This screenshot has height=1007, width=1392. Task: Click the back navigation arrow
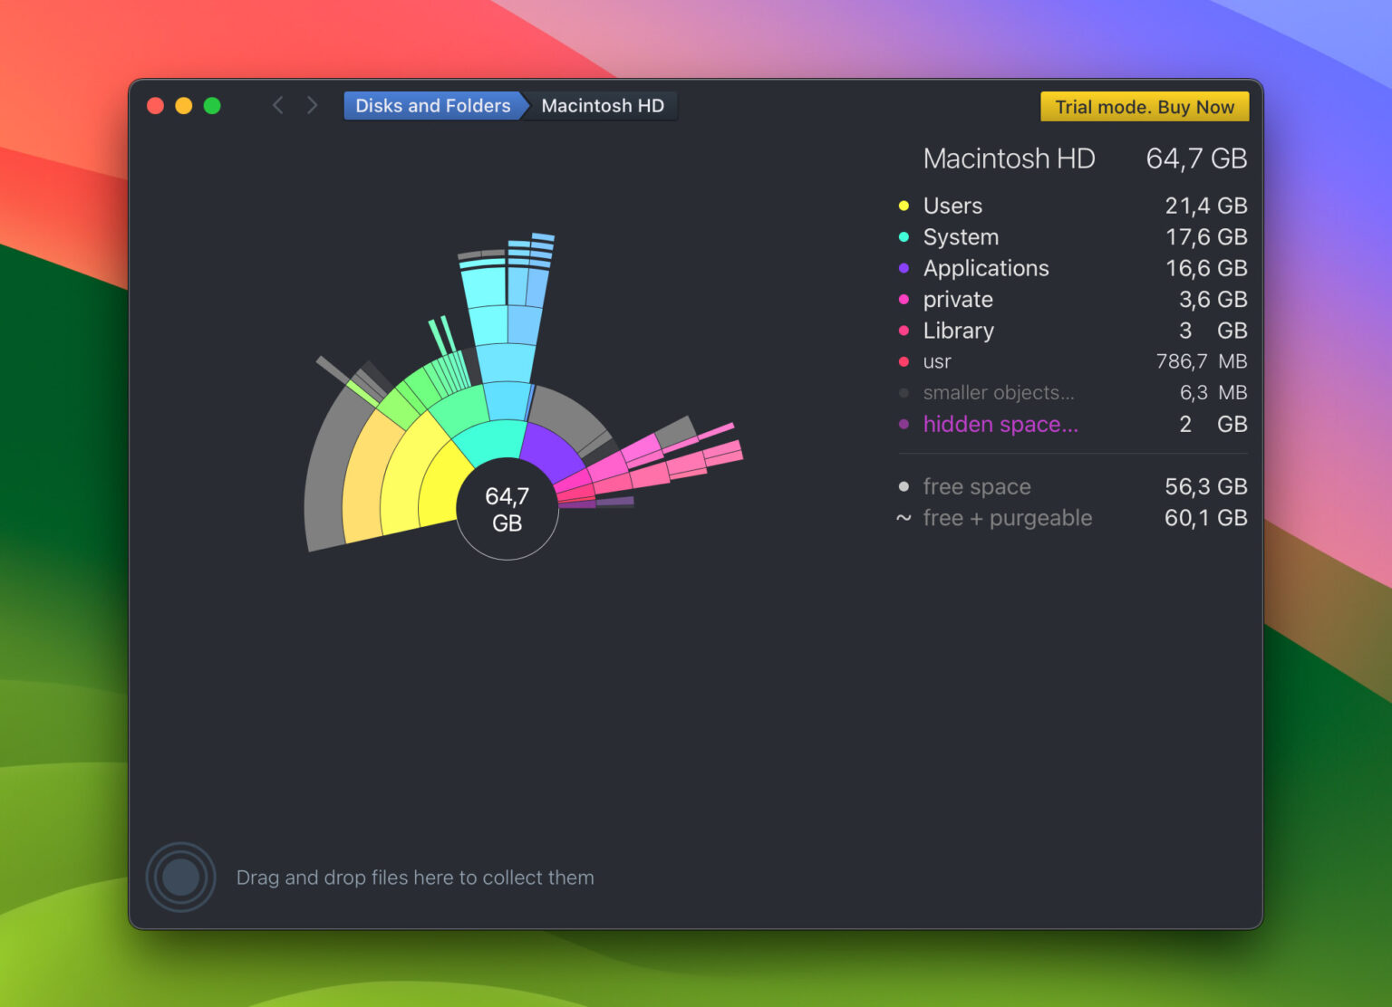point(278,105)
